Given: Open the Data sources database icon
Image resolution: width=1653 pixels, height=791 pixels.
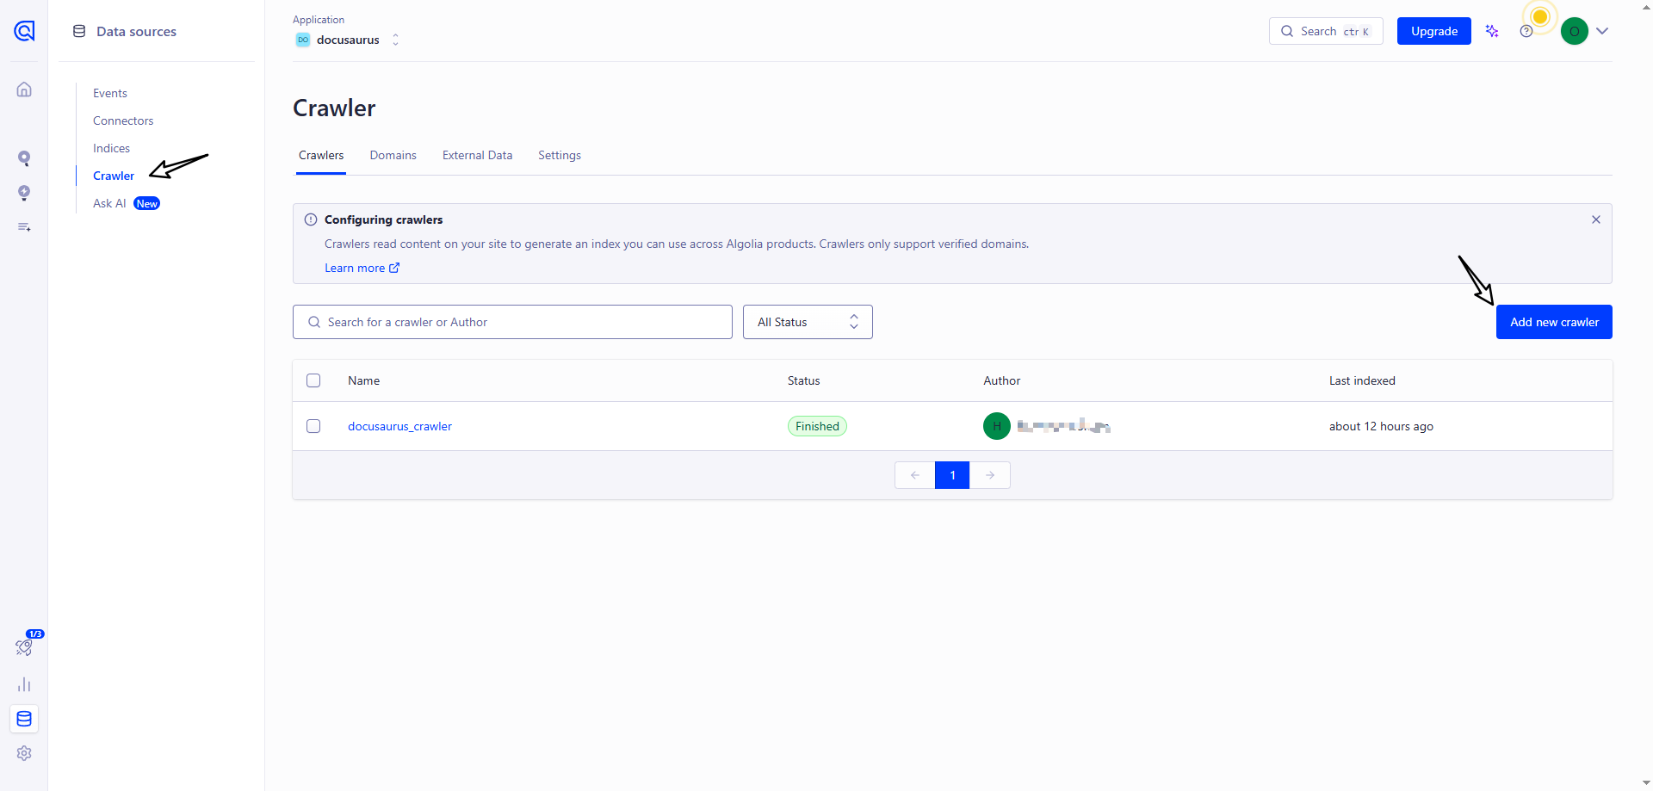Looking at the screenshot, I should 24,719.
